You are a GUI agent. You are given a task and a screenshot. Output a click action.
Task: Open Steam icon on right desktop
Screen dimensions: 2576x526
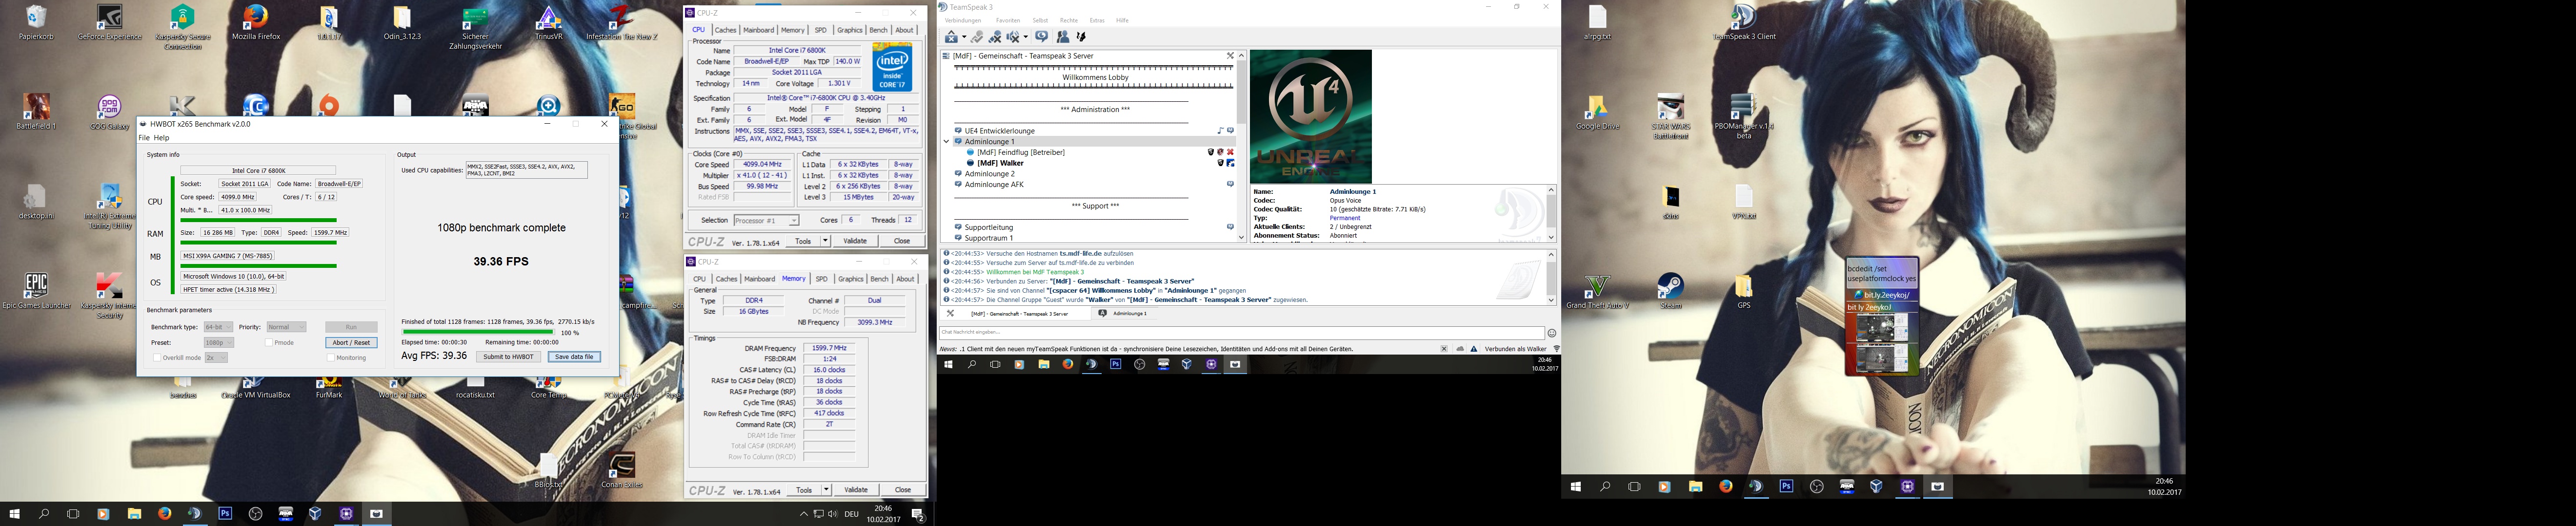(1670, 291)
